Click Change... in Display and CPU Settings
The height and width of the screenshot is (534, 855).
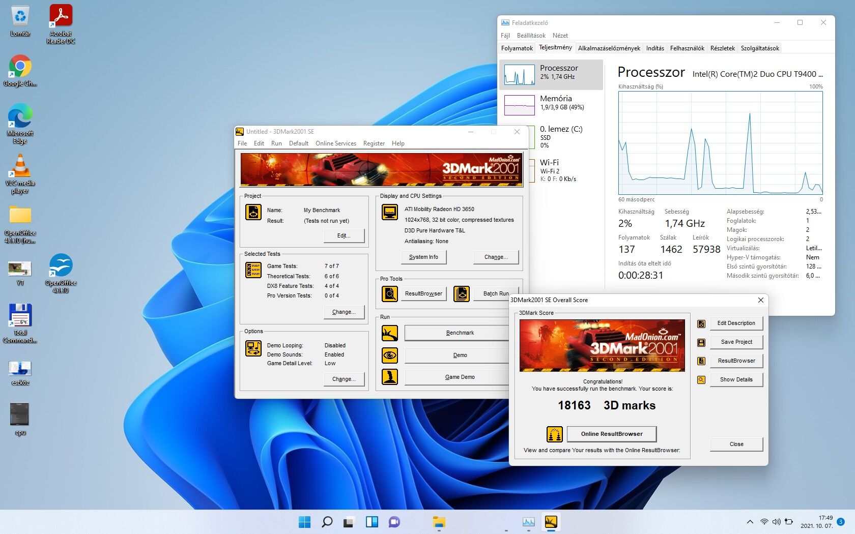click(x=496, y=257)
